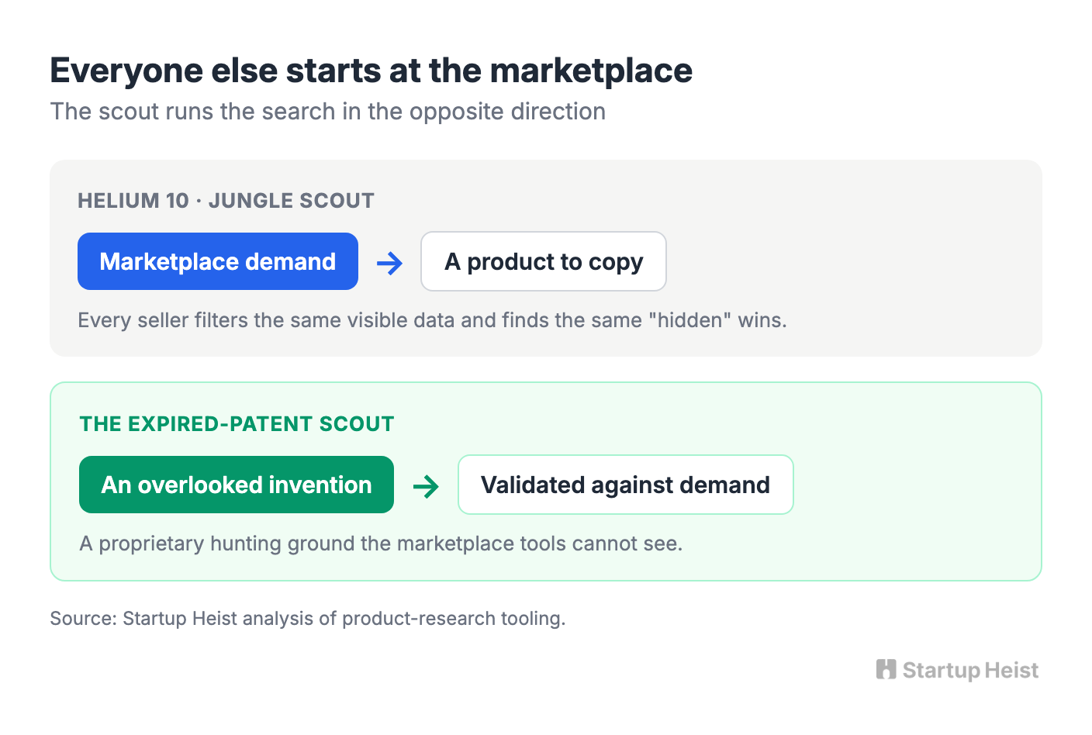Select the A product to copy box
Image resolution: width=1092 pixels, height=735 pixels.
(x=544, y=261)
